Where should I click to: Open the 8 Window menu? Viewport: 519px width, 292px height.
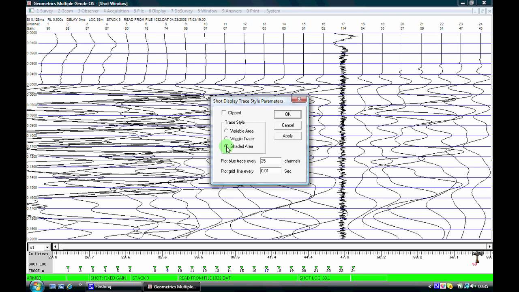click(207, 11)
